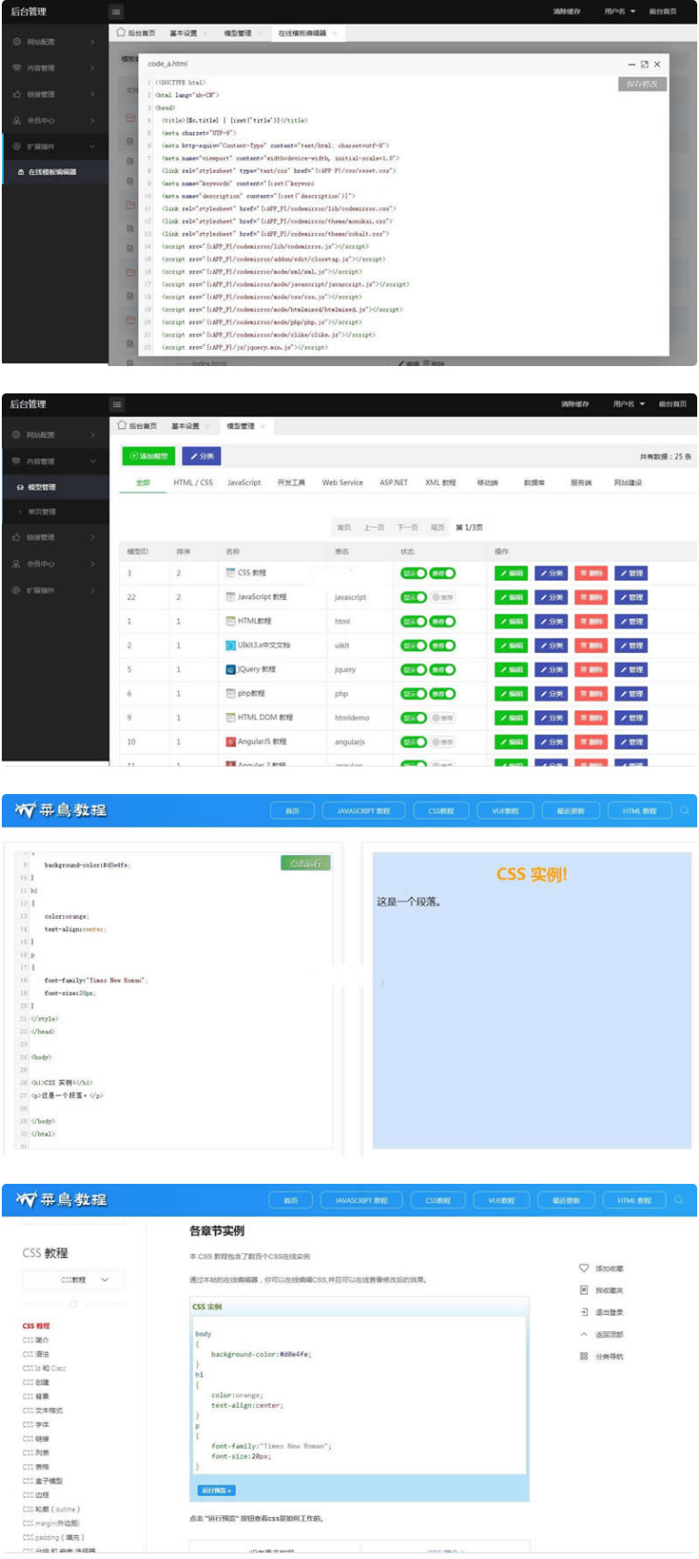Click the jQuery 教程 row icon
Viewport: 699px width, 1559px height.
pos(230,669)
